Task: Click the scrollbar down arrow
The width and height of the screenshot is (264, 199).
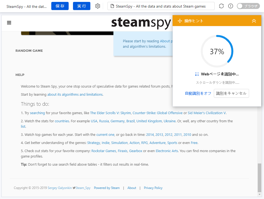Action: pyautogui.click(x=259, y=194)
